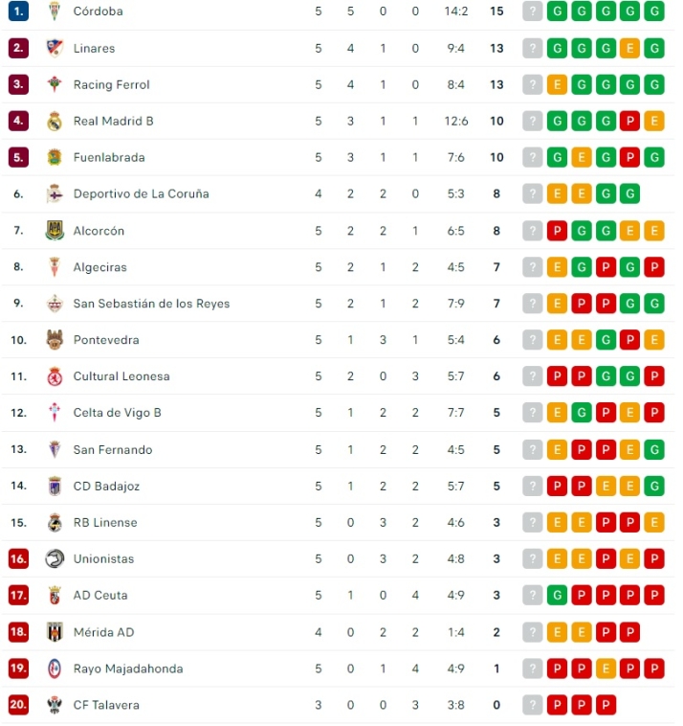
Task: Open the Fuenlabrada team link
Action: coord(109,157)
